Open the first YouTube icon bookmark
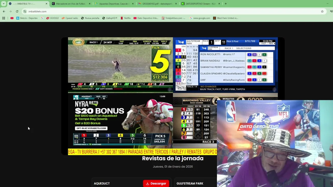333x187 pixels. 12,18
